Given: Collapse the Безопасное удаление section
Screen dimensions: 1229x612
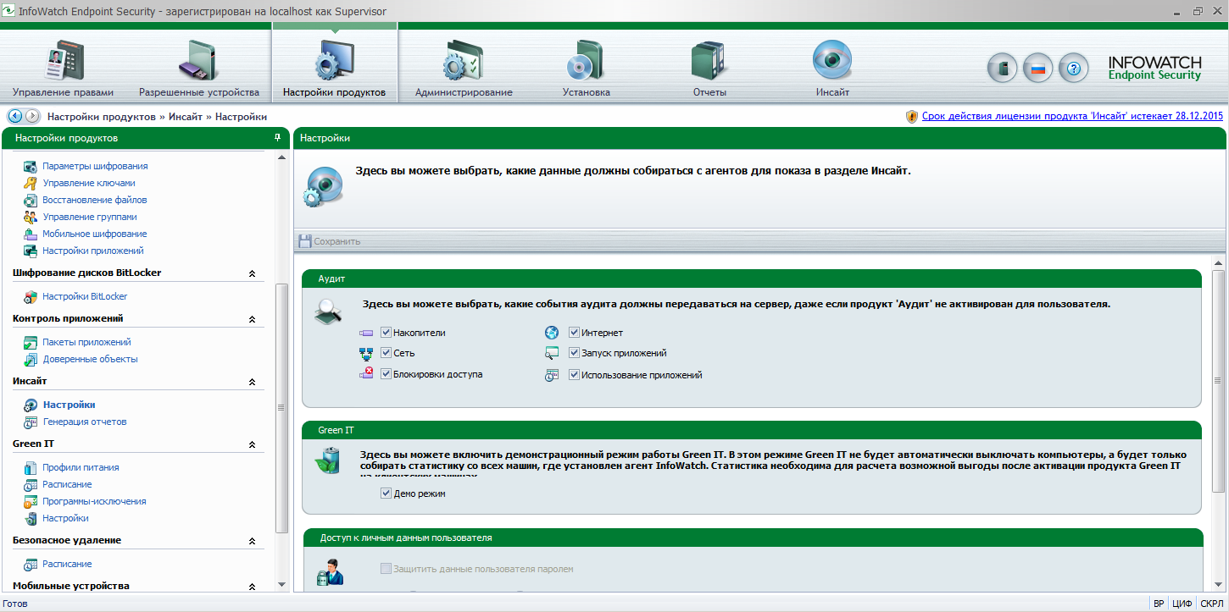Looking at the screenshot, I should click(x=252, y=541).
